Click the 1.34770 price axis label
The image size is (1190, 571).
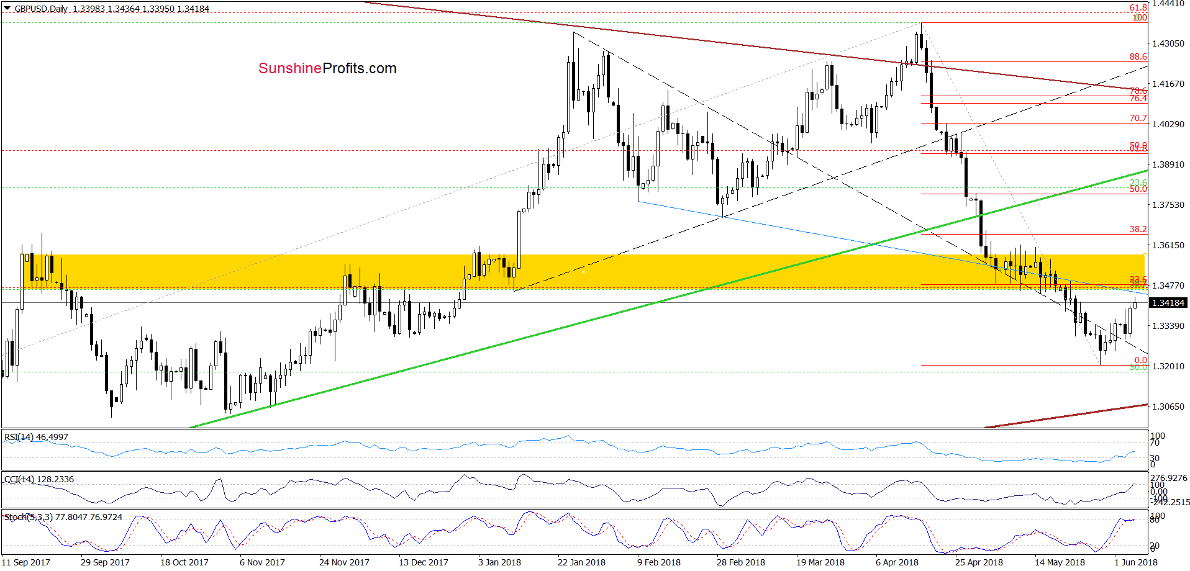(1168, 285)
